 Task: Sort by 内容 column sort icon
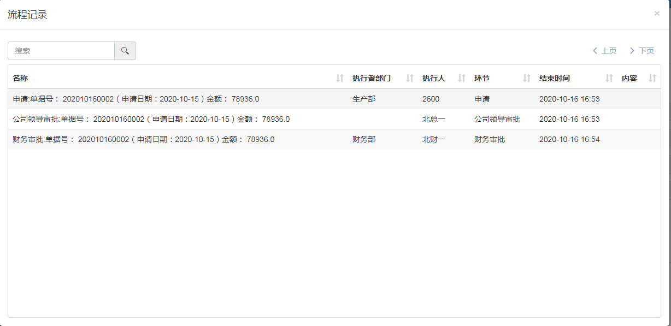pyautogui.click(x=652, y=79)
